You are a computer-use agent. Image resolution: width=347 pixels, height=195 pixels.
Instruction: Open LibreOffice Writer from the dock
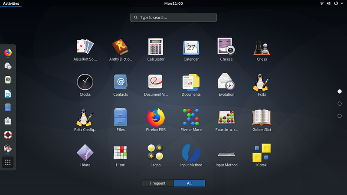click(x=8, y=94)
